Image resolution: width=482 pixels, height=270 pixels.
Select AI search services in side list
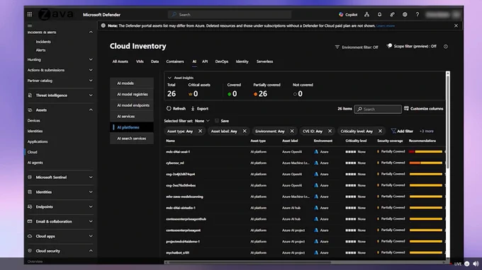coord(132,139)
